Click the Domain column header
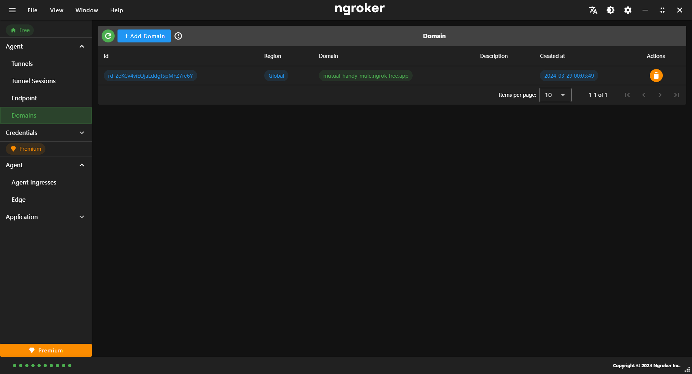 (x=328, y=56)
